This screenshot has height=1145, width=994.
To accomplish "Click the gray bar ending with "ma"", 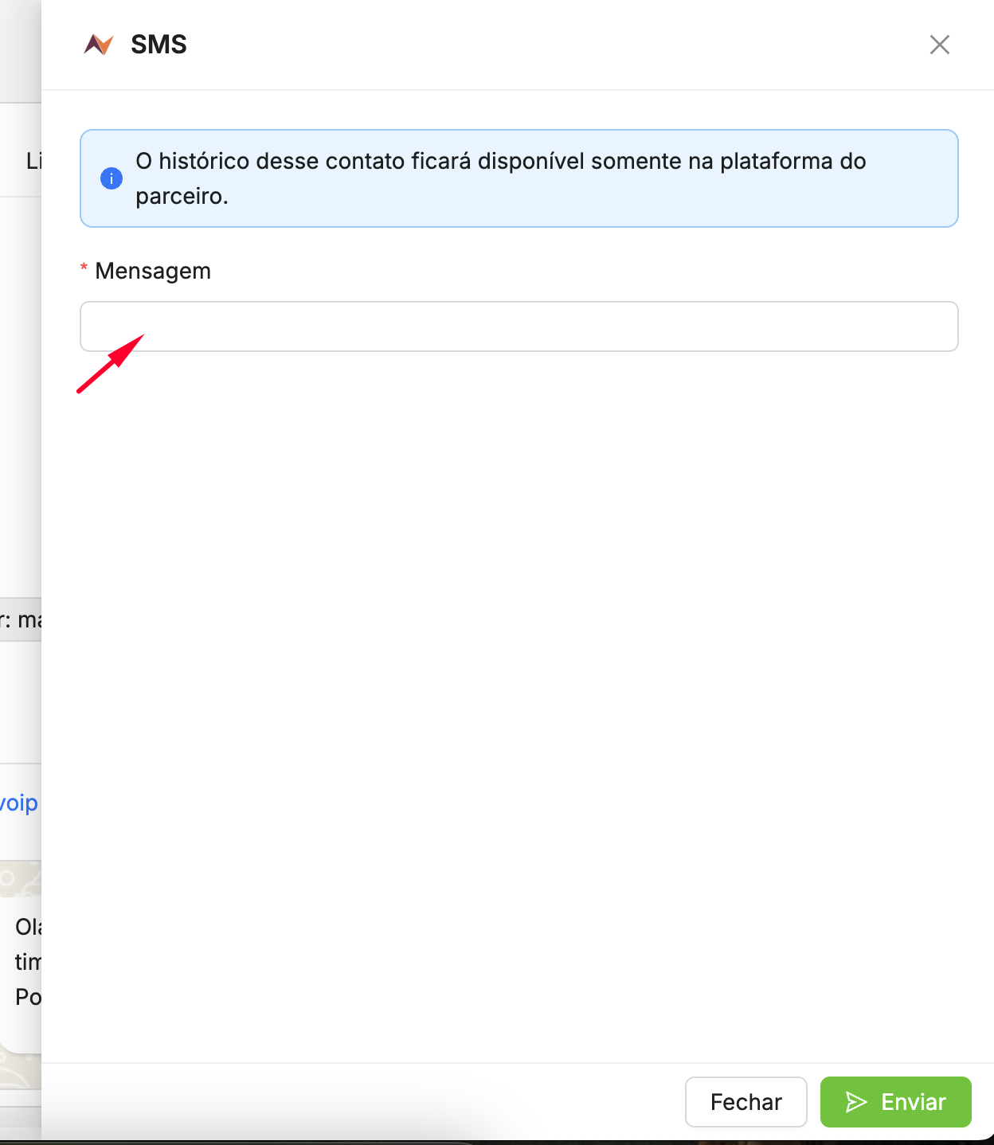I will click(21, 619).
